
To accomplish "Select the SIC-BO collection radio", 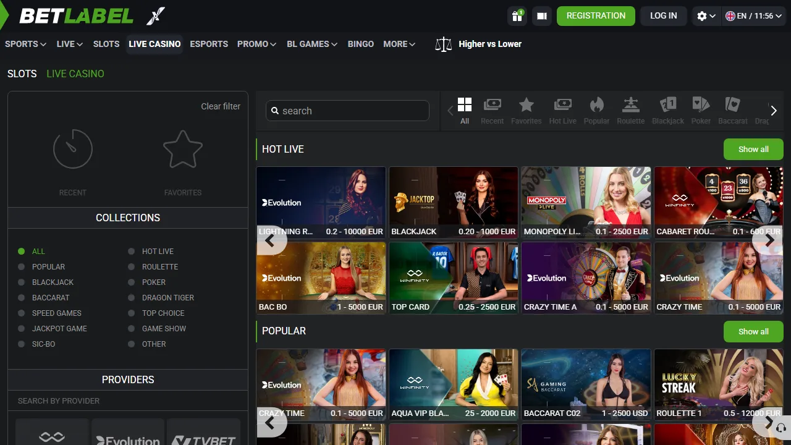I will point(21,344).
